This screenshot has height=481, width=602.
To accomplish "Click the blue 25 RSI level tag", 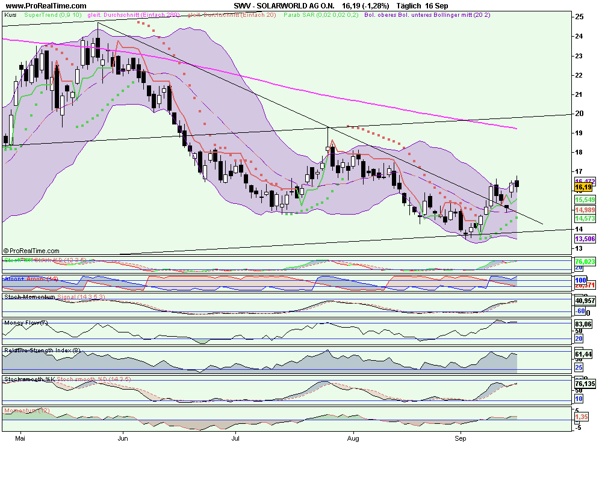I will [579, 368].
